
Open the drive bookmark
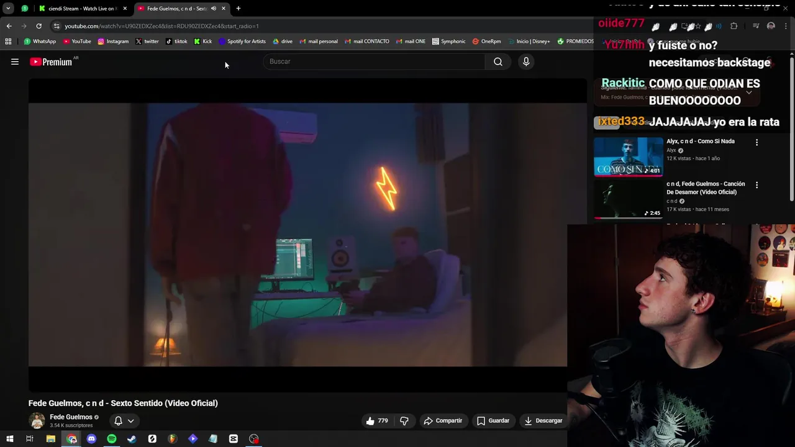[283, 42]
